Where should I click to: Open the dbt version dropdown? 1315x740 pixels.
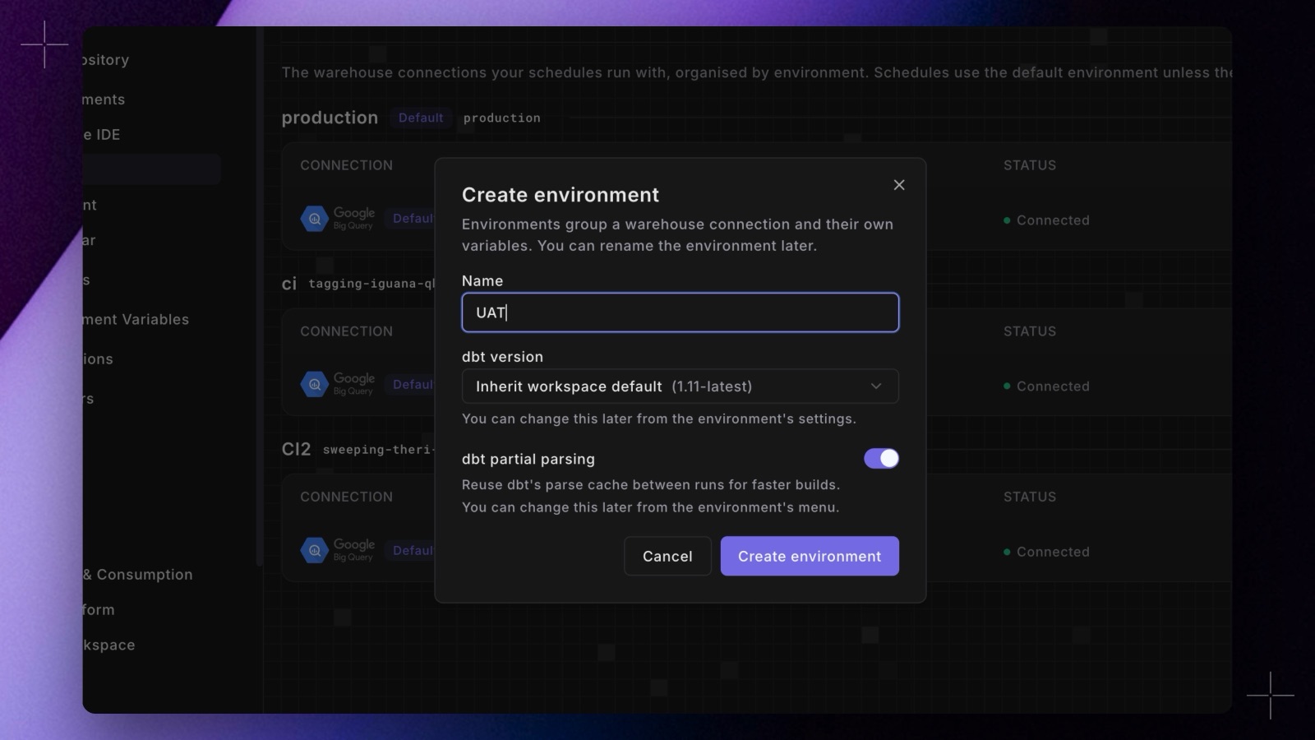coord(681,386)
